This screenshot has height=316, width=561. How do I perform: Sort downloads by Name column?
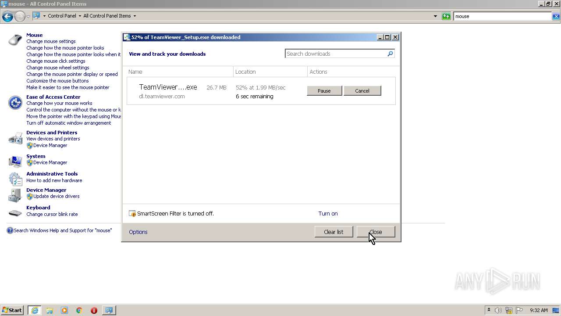coord(180,72)
